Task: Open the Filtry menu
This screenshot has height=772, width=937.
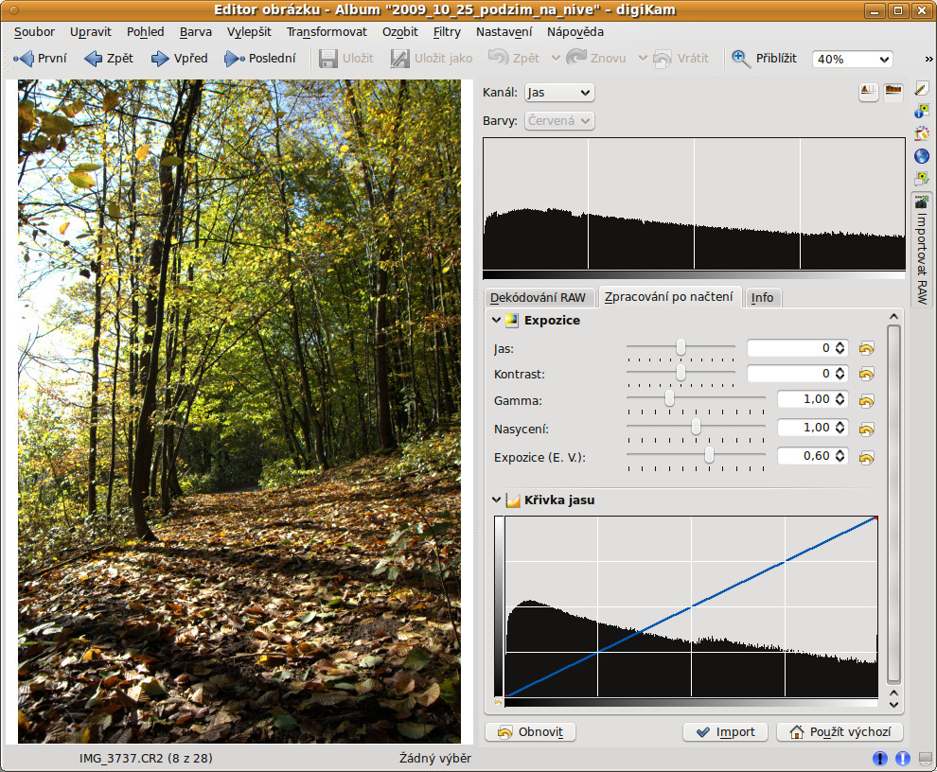Action: (447, 31)
